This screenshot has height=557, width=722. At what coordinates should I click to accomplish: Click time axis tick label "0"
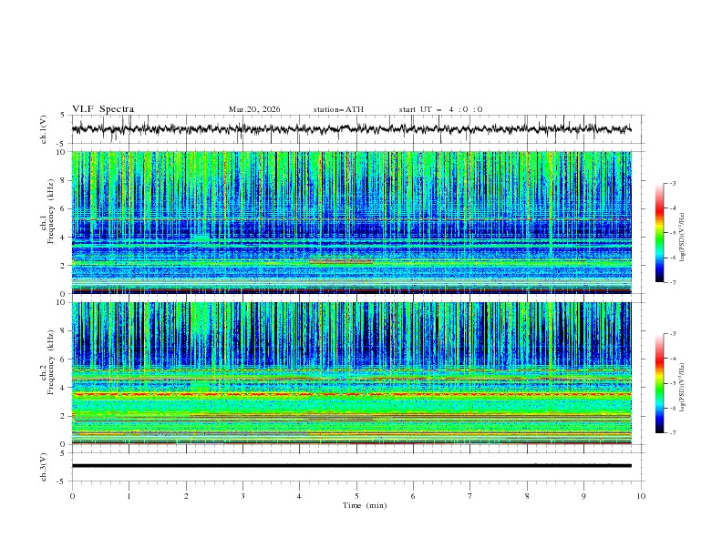(72, 496)
